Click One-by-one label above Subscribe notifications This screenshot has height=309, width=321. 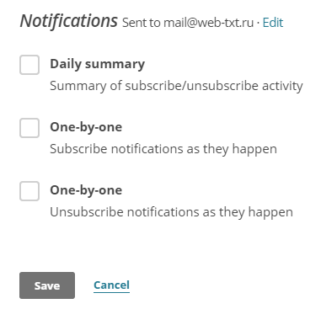pos(86,127)
